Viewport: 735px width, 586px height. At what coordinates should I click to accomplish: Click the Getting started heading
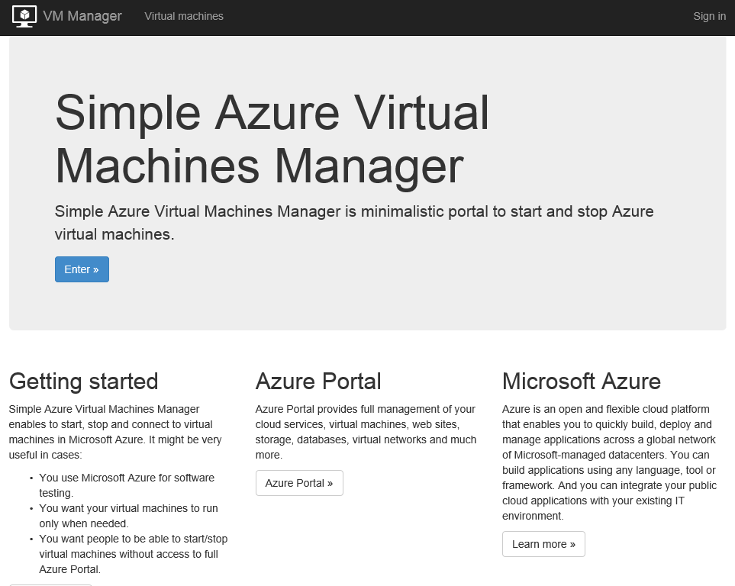tap(83, 382)
